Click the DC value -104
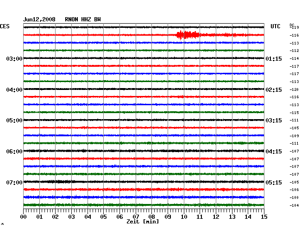The width and height of the screenshot is (301, 229). coord(294,205)
